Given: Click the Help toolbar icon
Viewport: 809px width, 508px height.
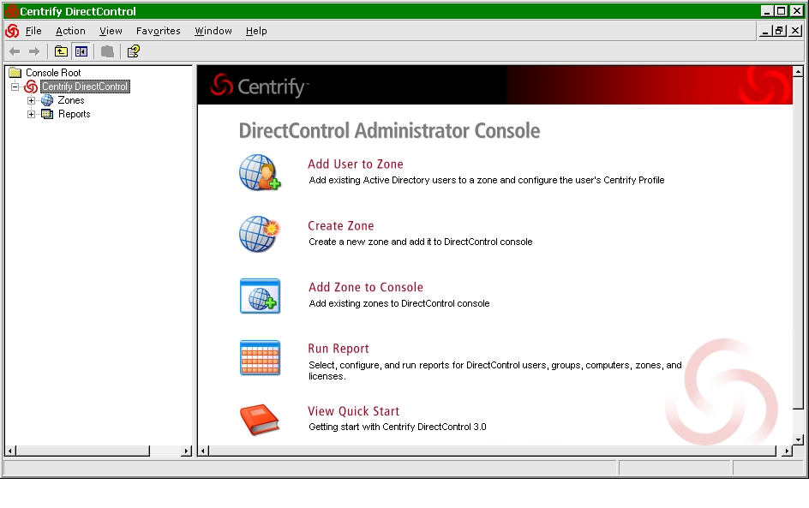Looking at the screenshot, I should point(133,51).
